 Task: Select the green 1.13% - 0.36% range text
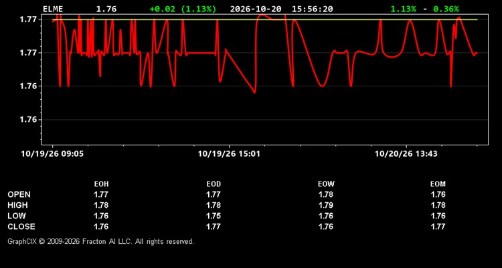(425, 9)
